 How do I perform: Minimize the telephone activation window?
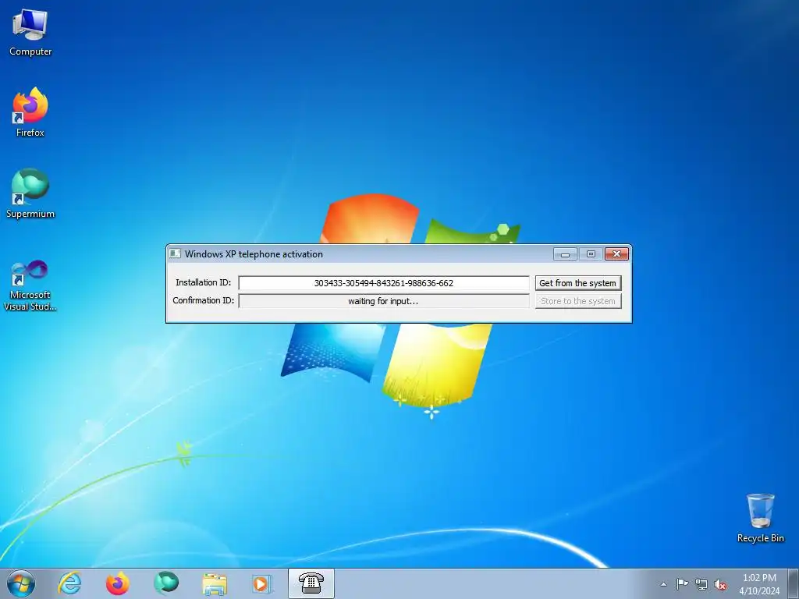pos(565,253)
